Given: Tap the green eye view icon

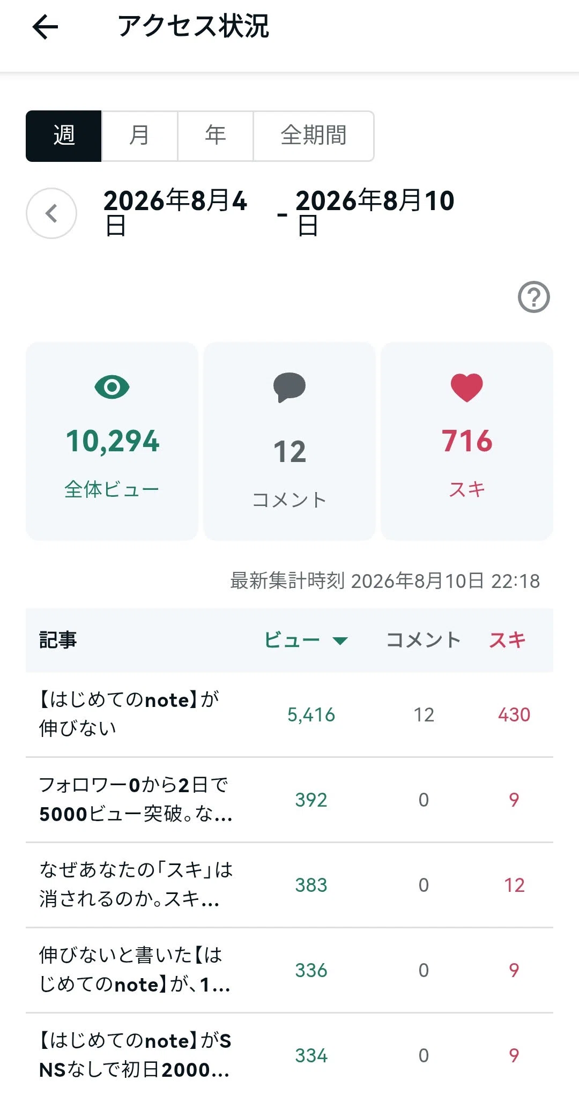Looking at the screenshot, I should coord(112,387).
